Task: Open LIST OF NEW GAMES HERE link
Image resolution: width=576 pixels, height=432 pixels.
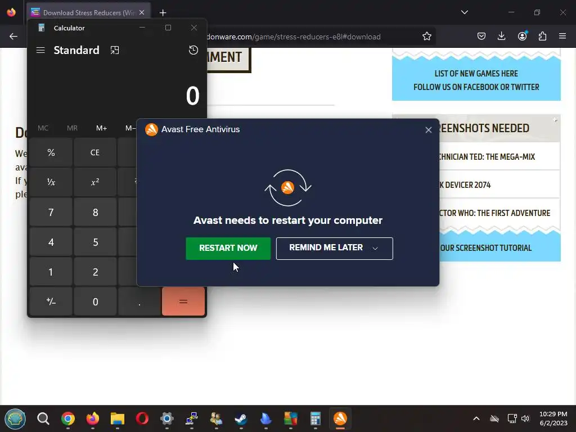Action: click(476, 74)
